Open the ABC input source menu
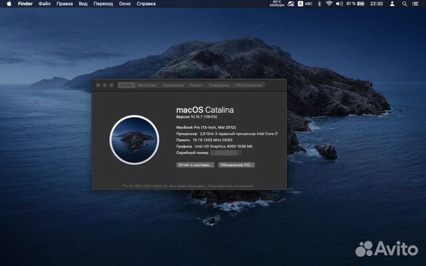 tap(305, 4)
